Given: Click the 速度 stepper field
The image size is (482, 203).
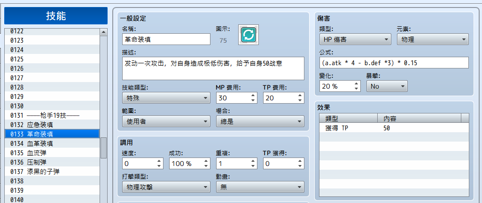Looking at the screenshot, I should click(143, 164).
